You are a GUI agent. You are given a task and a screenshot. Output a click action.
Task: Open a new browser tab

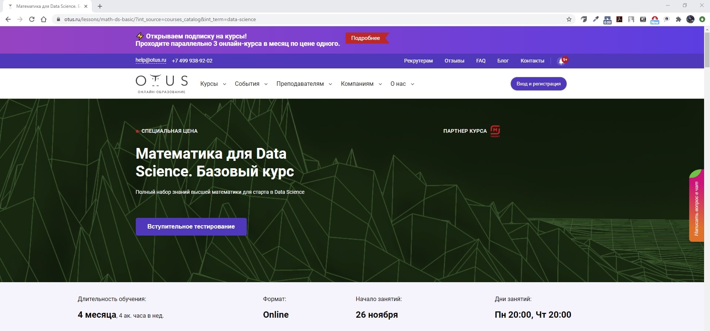100,6
